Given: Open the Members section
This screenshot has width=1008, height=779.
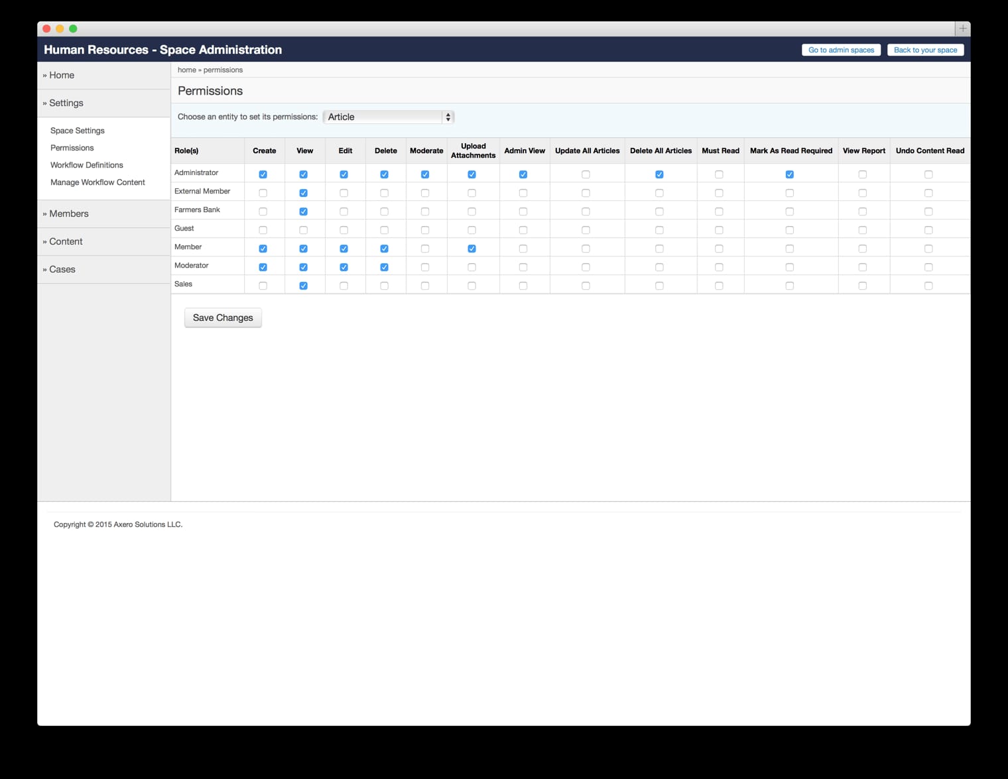Looking at the screenshot, I should click(69, 213).
